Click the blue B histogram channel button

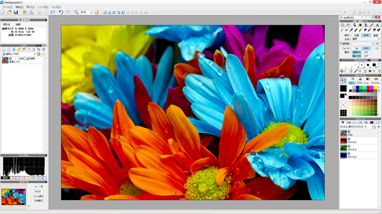click(42, 178)
